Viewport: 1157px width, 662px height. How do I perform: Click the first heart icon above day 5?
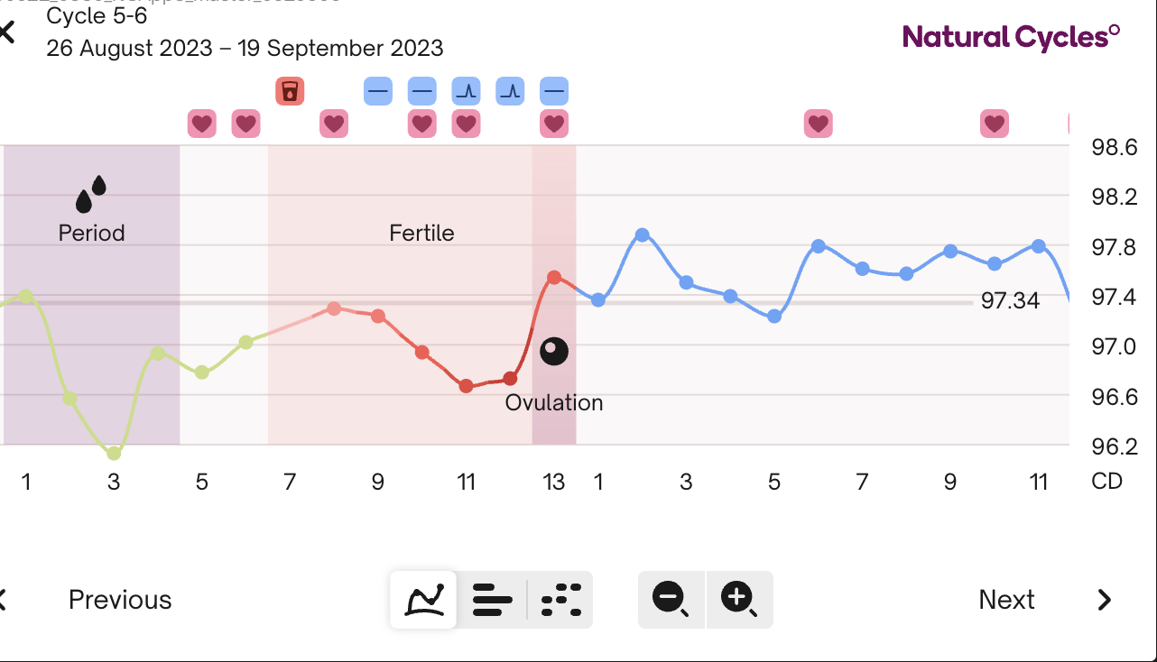tap(201, 124)
